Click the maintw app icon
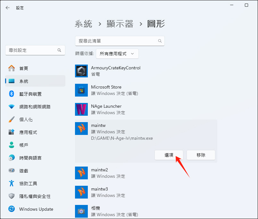Viewport: 258px width, 219px height. pyautogui.click(x=81, y=129)
